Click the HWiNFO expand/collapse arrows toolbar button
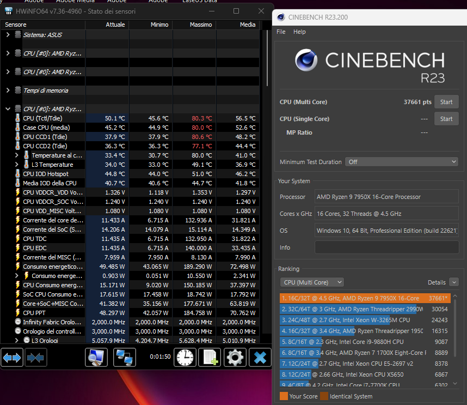Viewport: 467px width, 405px height. (x=12, y=357)
